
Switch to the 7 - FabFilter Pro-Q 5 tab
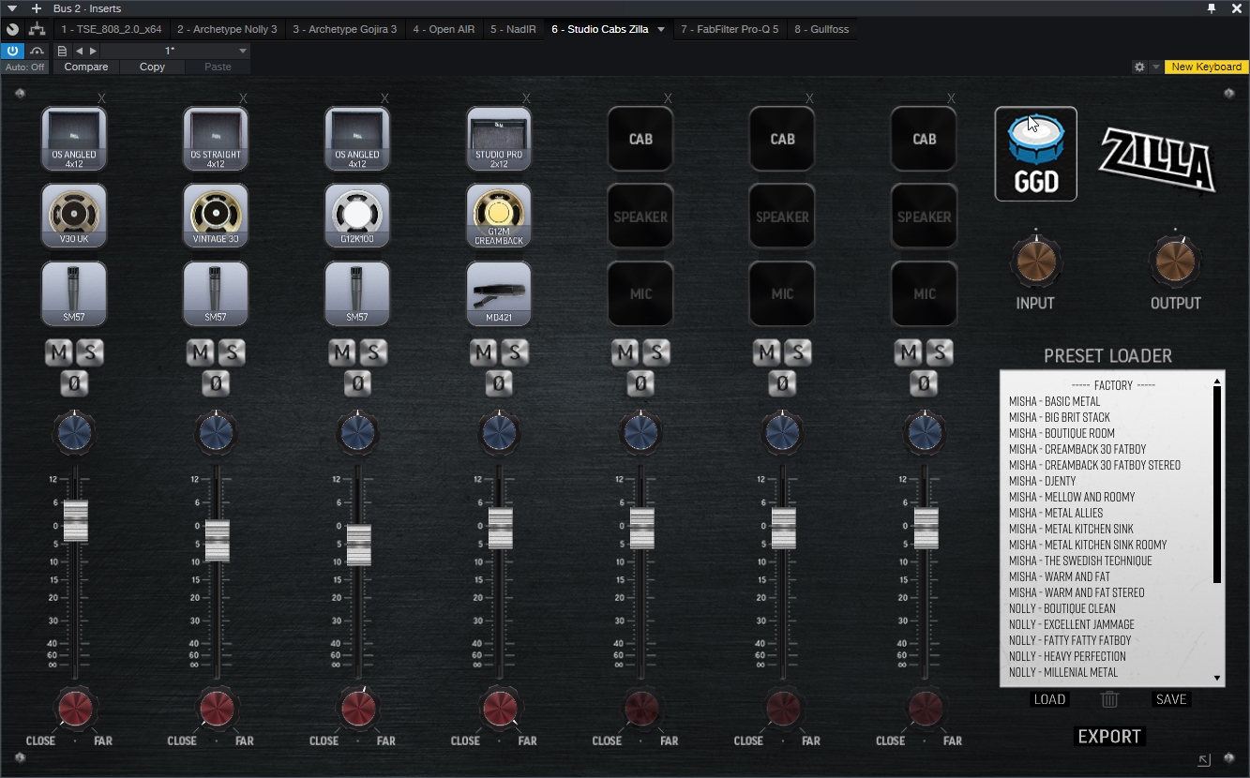(x=730, y=29)
